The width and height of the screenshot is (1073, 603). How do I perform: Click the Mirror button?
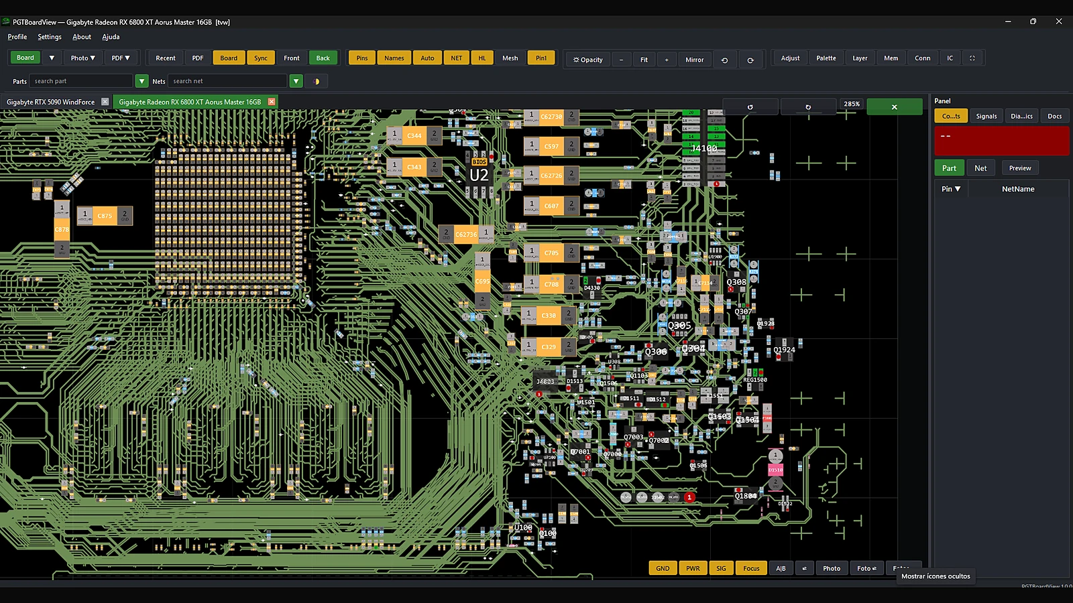pyautogui.click(x=695, y=60)
